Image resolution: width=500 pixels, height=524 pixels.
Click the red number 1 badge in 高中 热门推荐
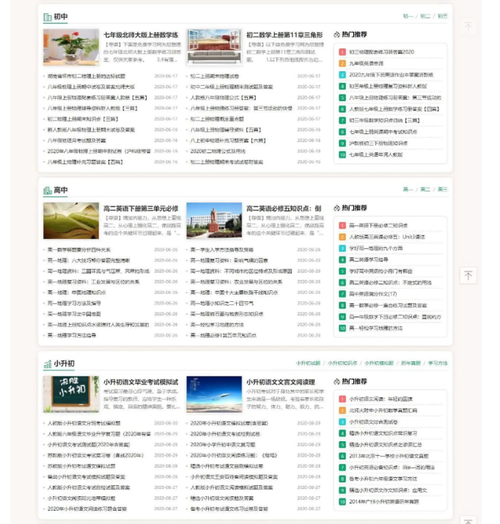point(342,226)
